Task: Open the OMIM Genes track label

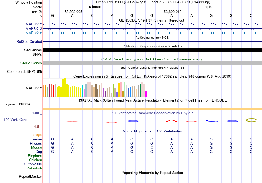Action: click(31, 63)
